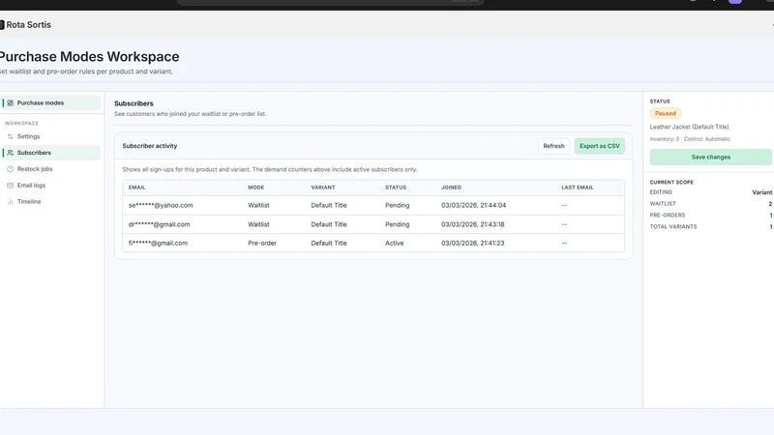Click the 03/03/2026, 21:41:23 joined timestamp
The image size is (774, 435).
click(x=473, y=244)
